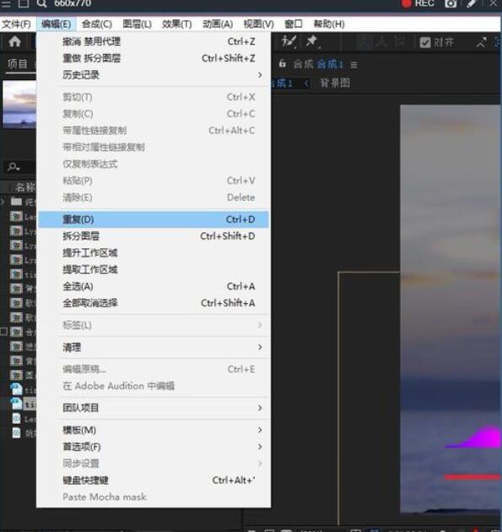Expand the 团队项目 submenu

[x=154, y=408]
